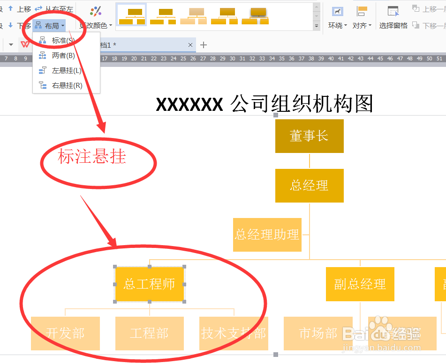
Task: Click the + to open a new tab
Action: point(203,44)
